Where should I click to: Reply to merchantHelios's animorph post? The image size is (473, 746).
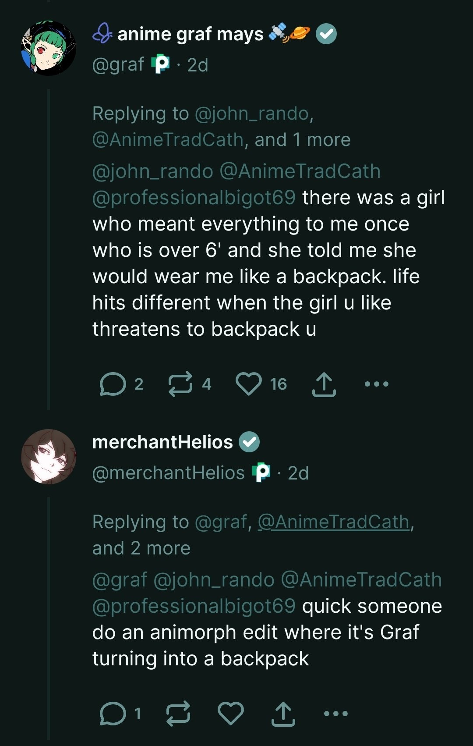113,714
